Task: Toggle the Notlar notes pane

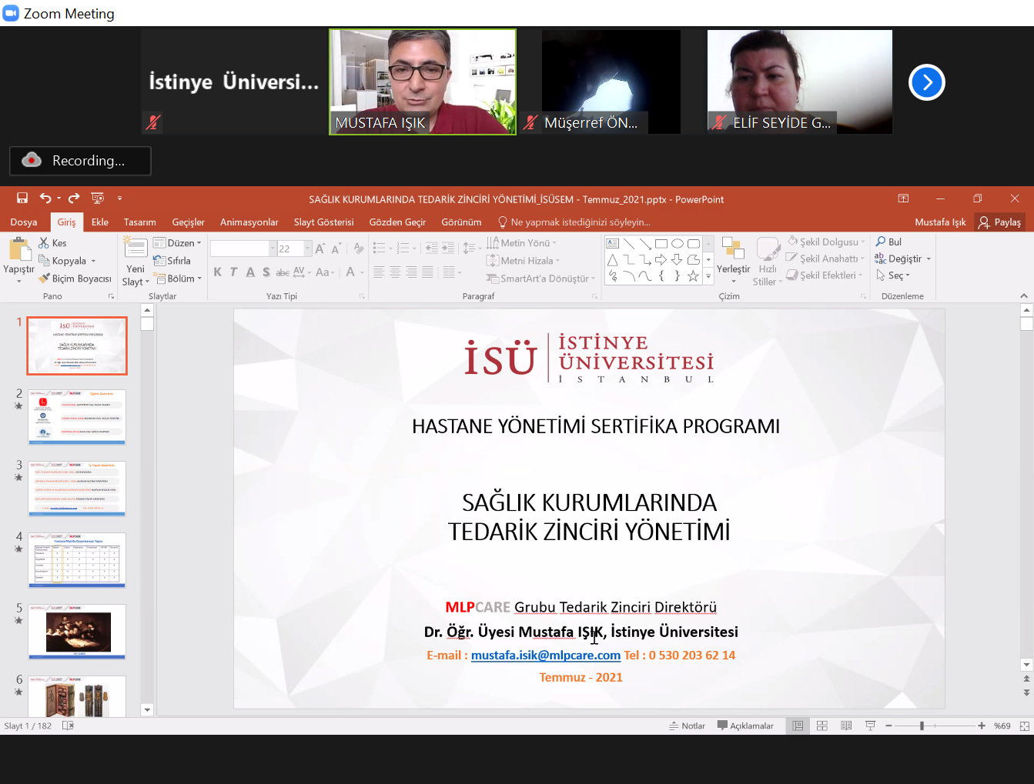Action: click(687, 726)
